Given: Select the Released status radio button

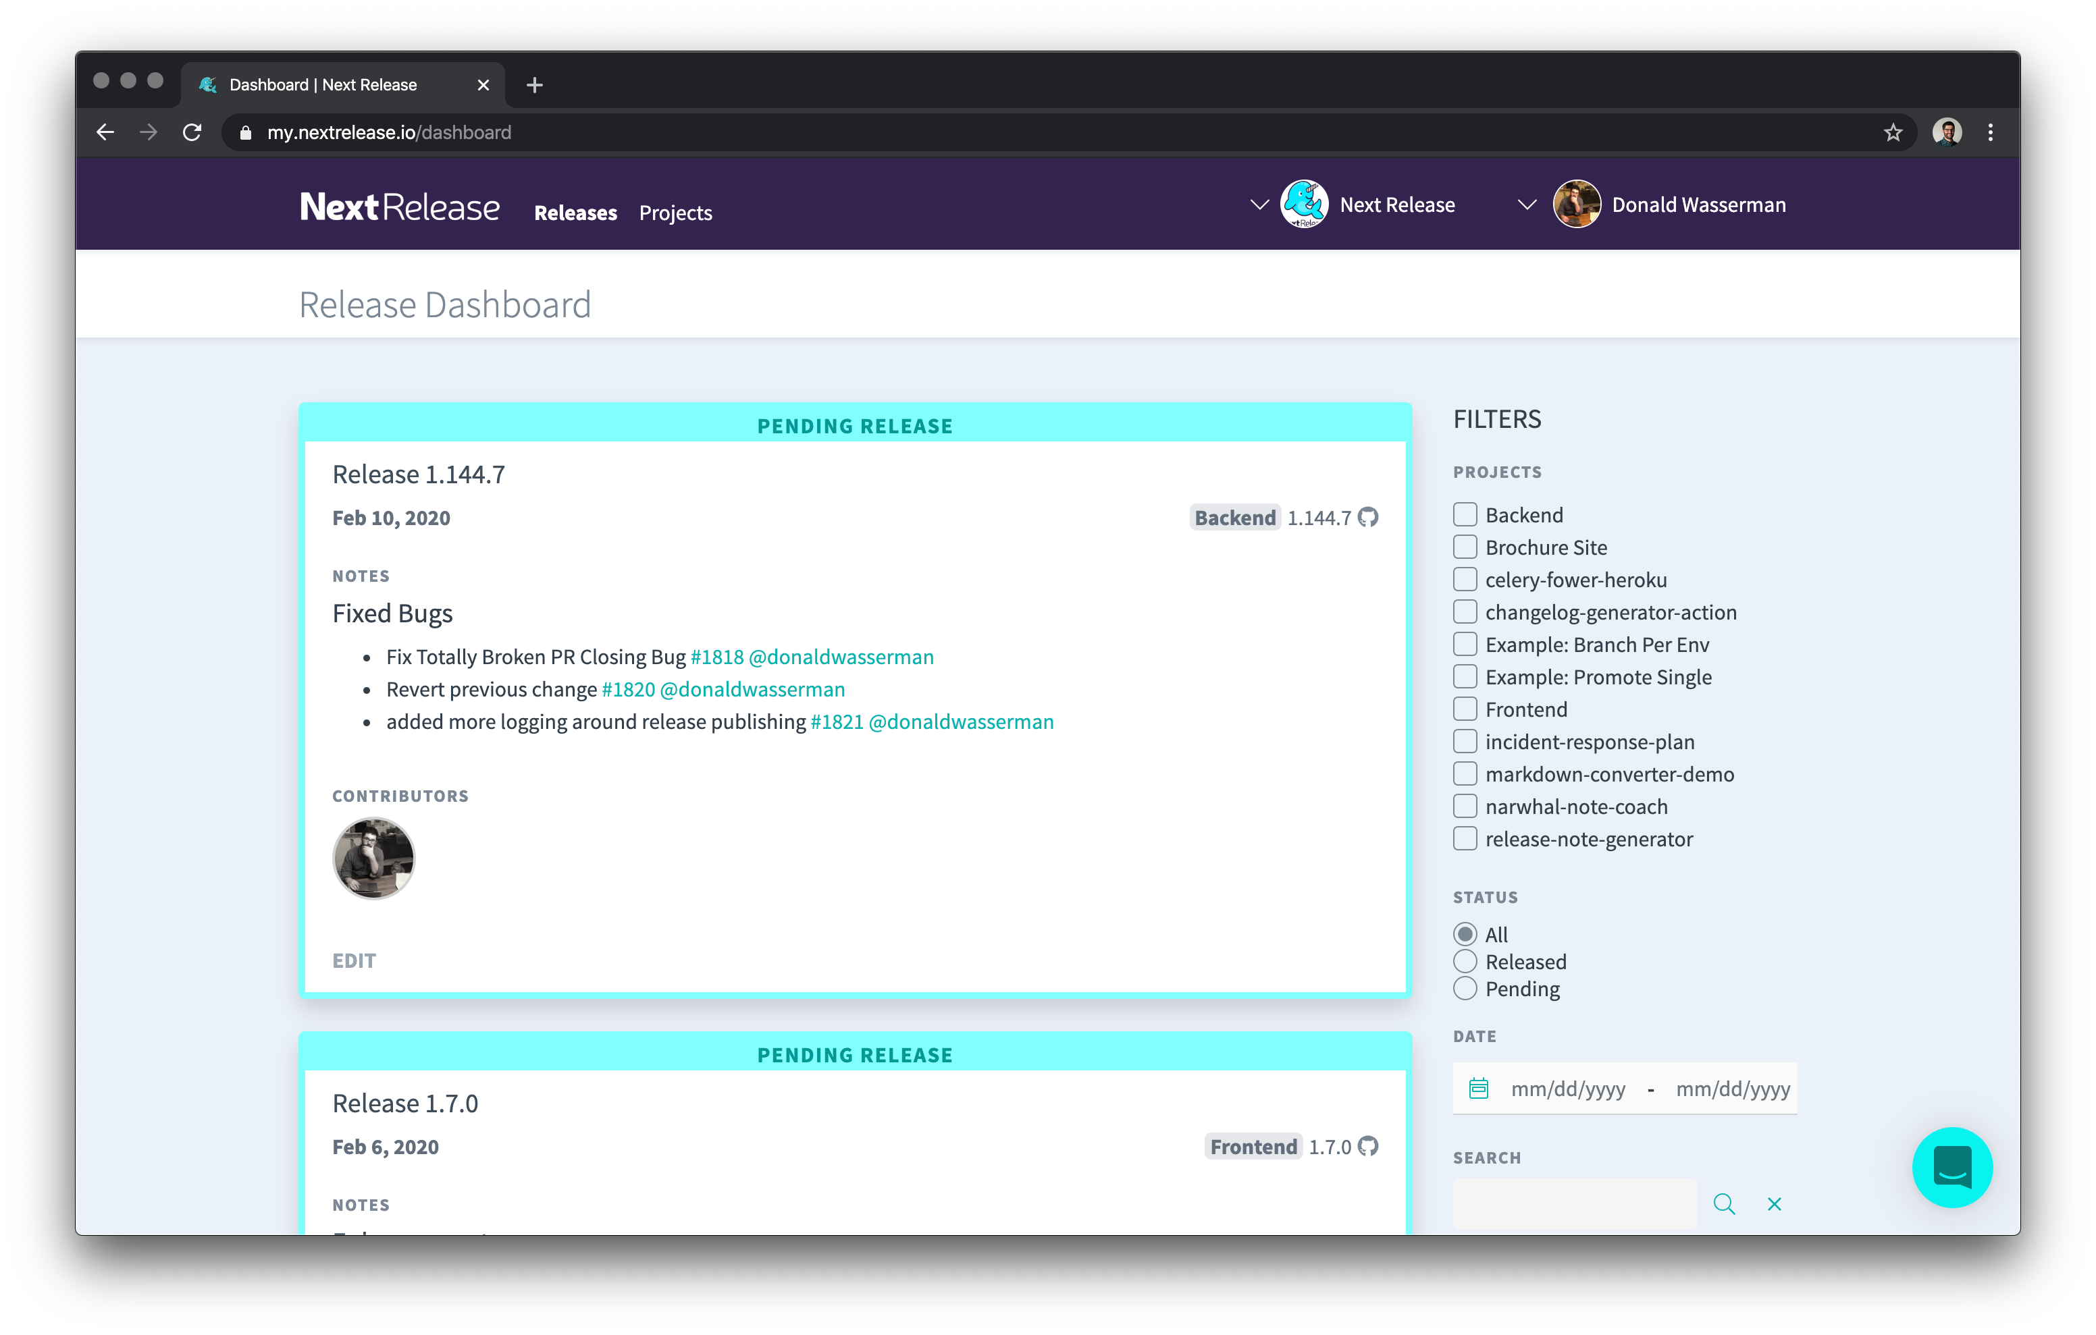Looking at the screenshot, I should point(1465,962).
